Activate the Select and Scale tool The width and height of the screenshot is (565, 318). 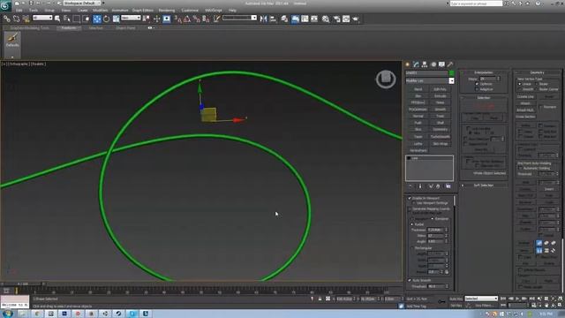click(x=116, y=19)
